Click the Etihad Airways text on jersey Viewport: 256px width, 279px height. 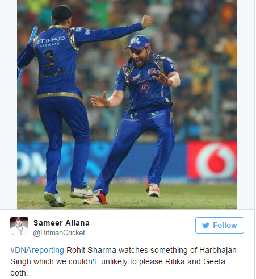51,41
